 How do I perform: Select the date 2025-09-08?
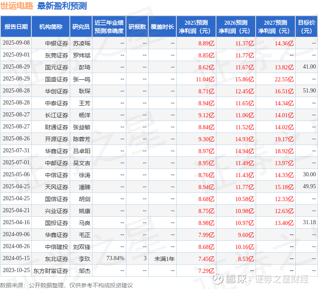pos(16,43)
